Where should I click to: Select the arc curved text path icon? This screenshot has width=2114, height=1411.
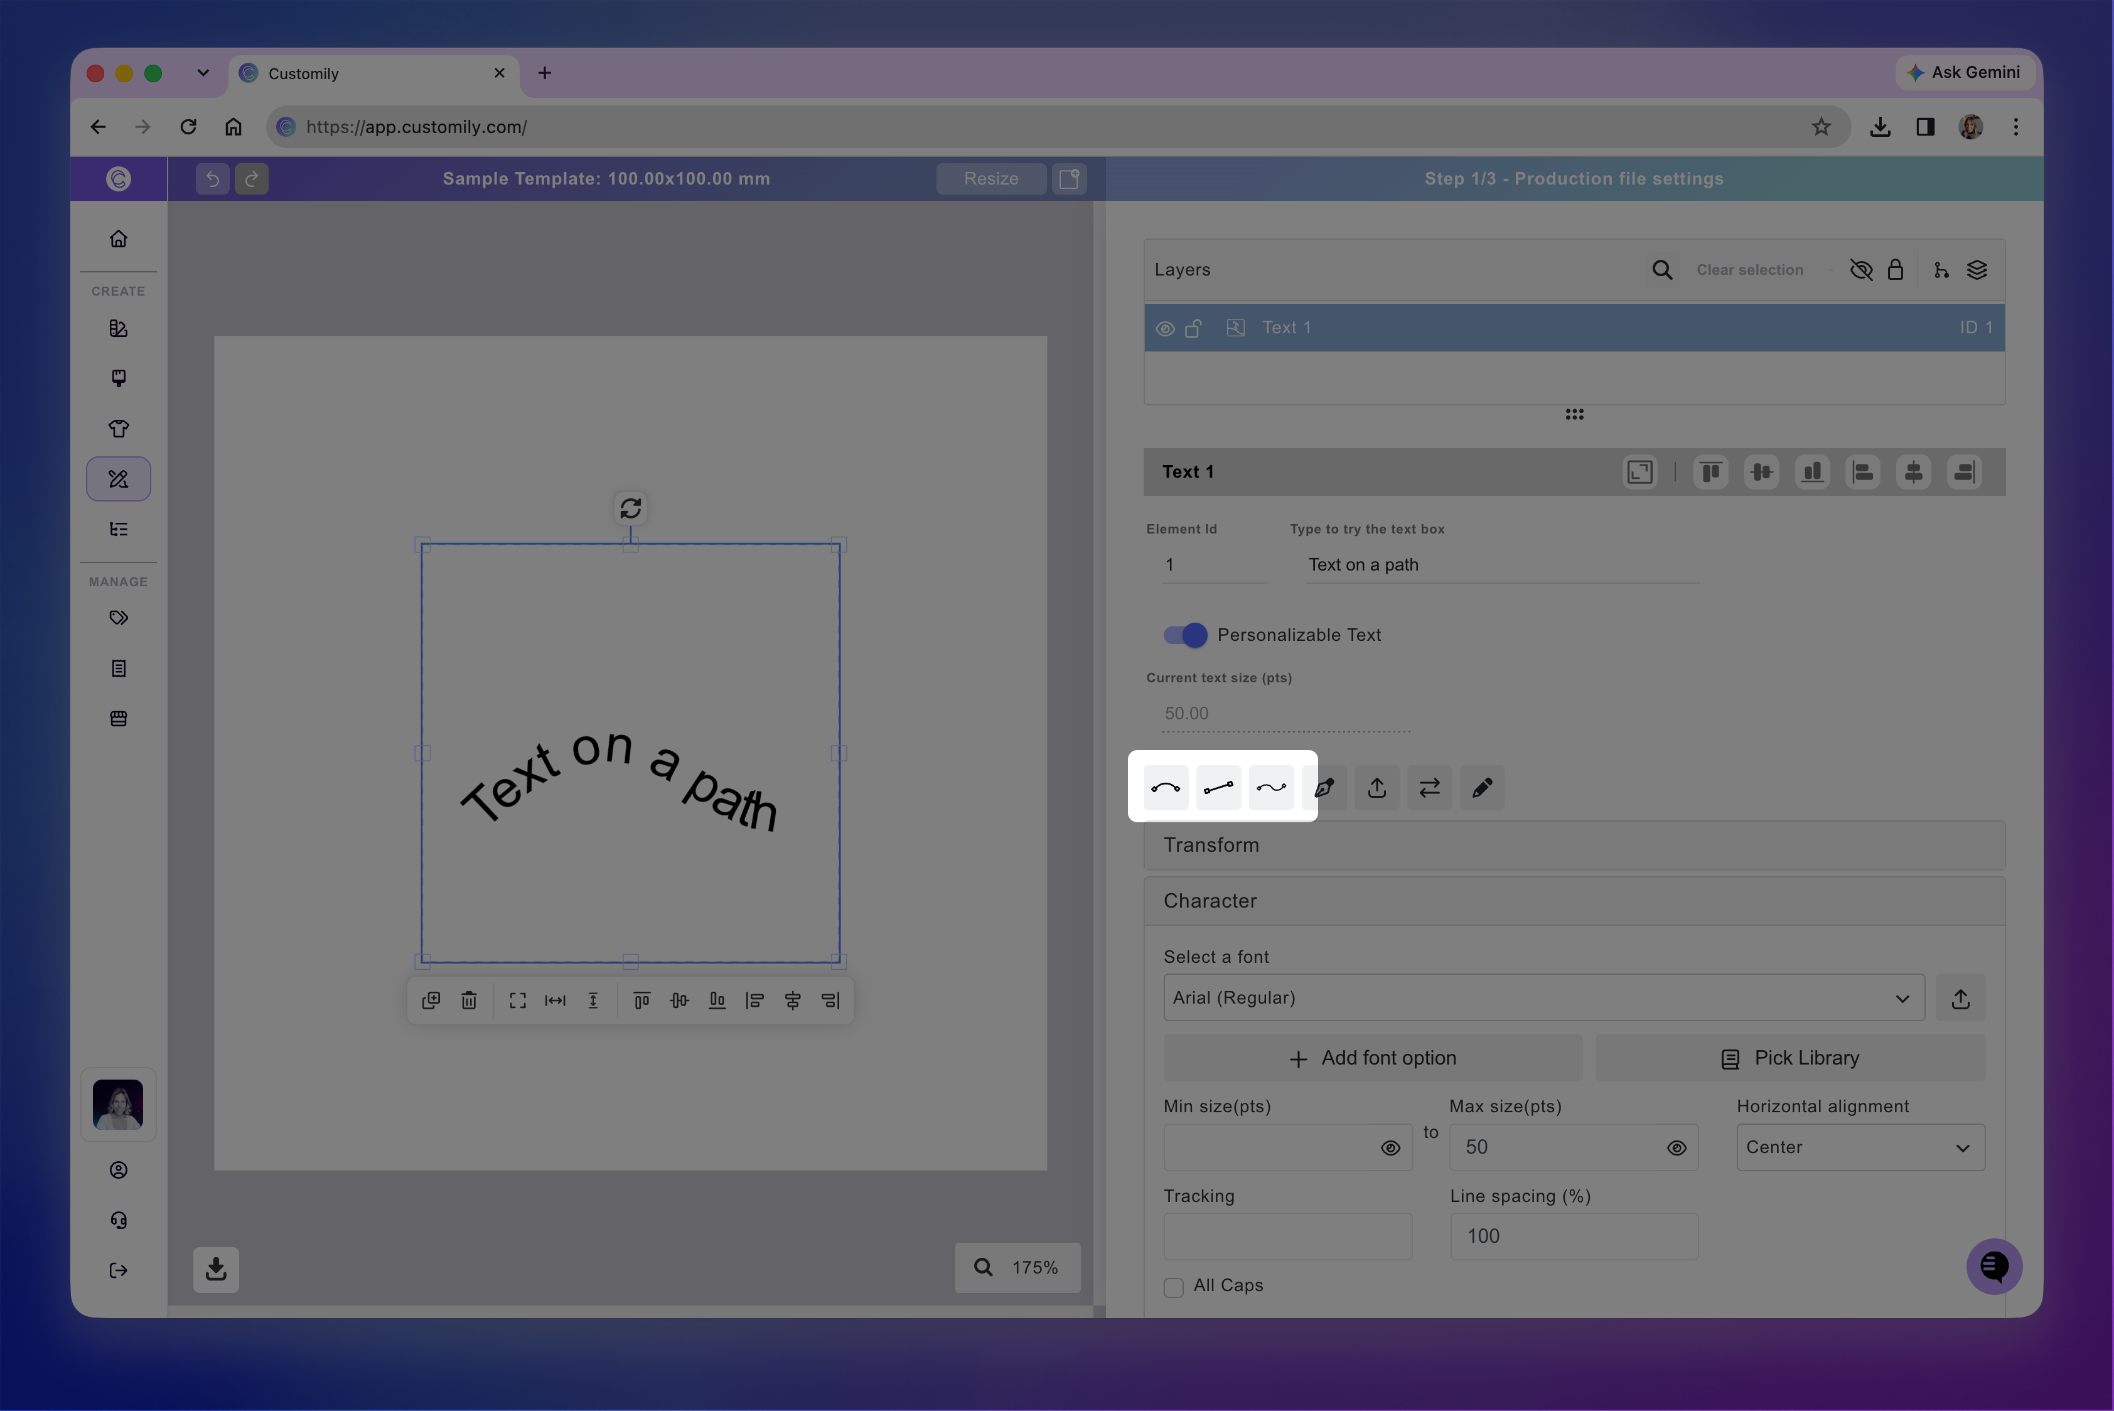click(1166, 788)
